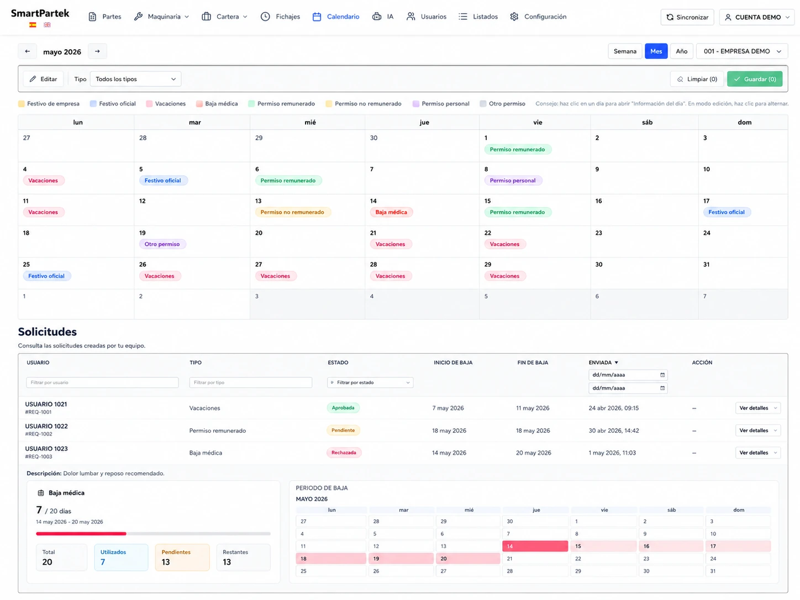Switch to Mes view
800x600 pixels.
coord(656,51)
